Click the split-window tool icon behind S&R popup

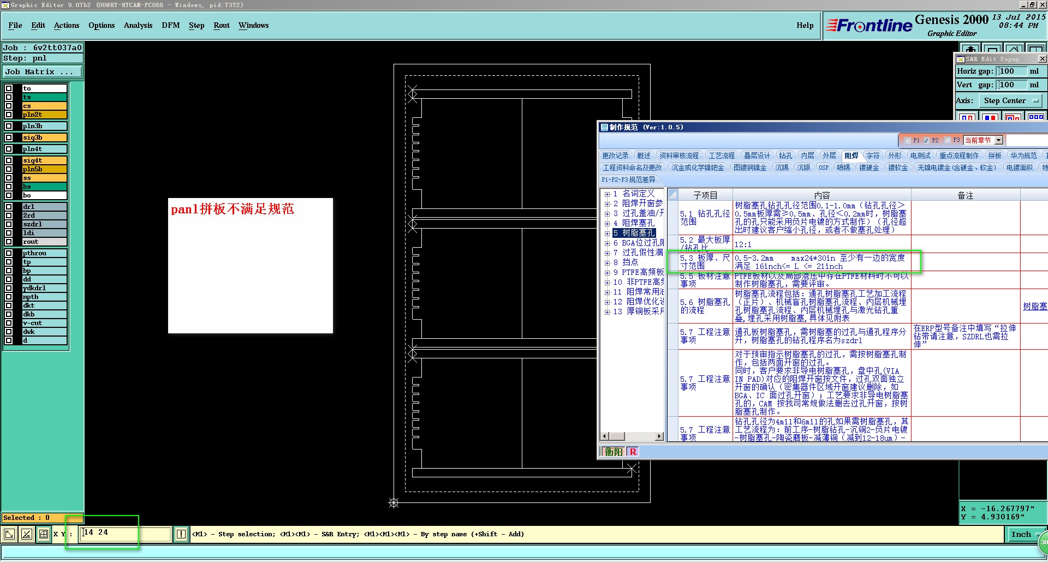click(1036, 49)
